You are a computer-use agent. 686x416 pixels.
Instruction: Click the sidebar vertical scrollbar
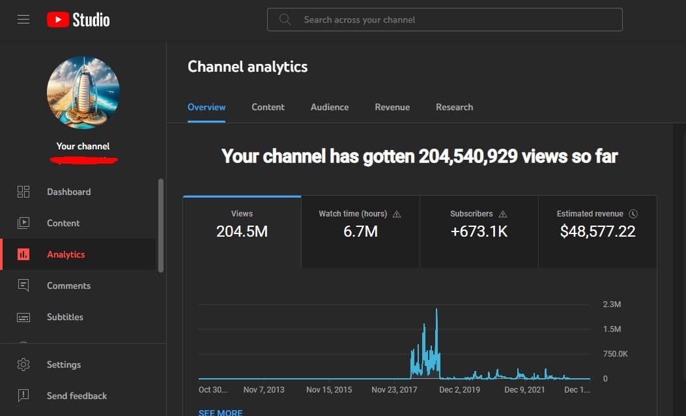click(x=160, y=226)
